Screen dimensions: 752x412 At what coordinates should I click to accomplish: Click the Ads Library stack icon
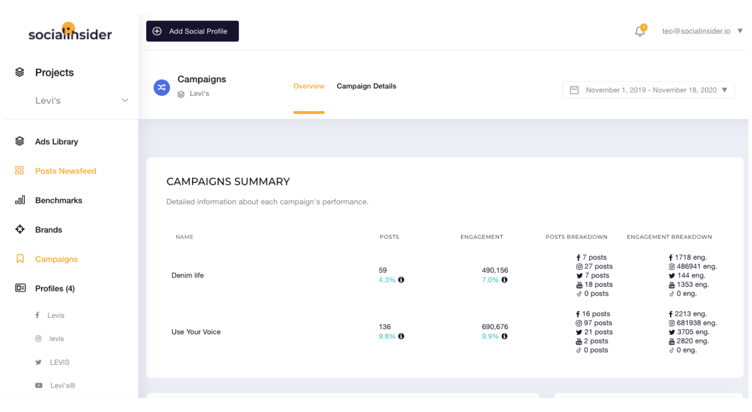coord(20,141)
